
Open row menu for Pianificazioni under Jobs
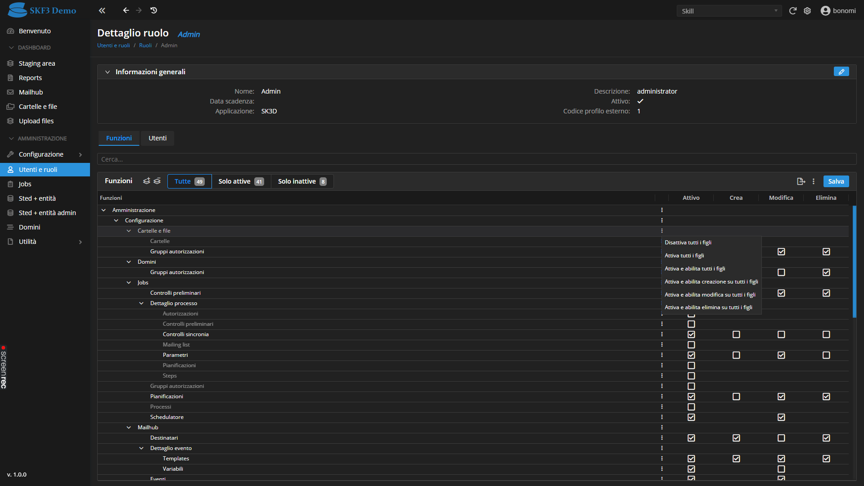tap(662, 396)
